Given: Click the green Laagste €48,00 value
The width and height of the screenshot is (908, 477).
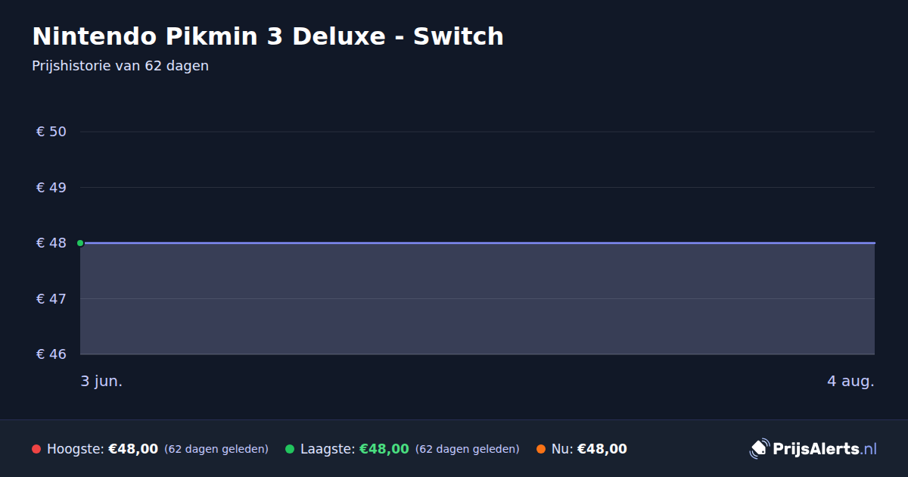Looking at the screenshot, I should click(x=384, y=449).
